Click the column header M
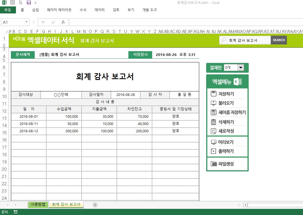The image size is (303, 215). pyautogui.click(x=78, y=31)
